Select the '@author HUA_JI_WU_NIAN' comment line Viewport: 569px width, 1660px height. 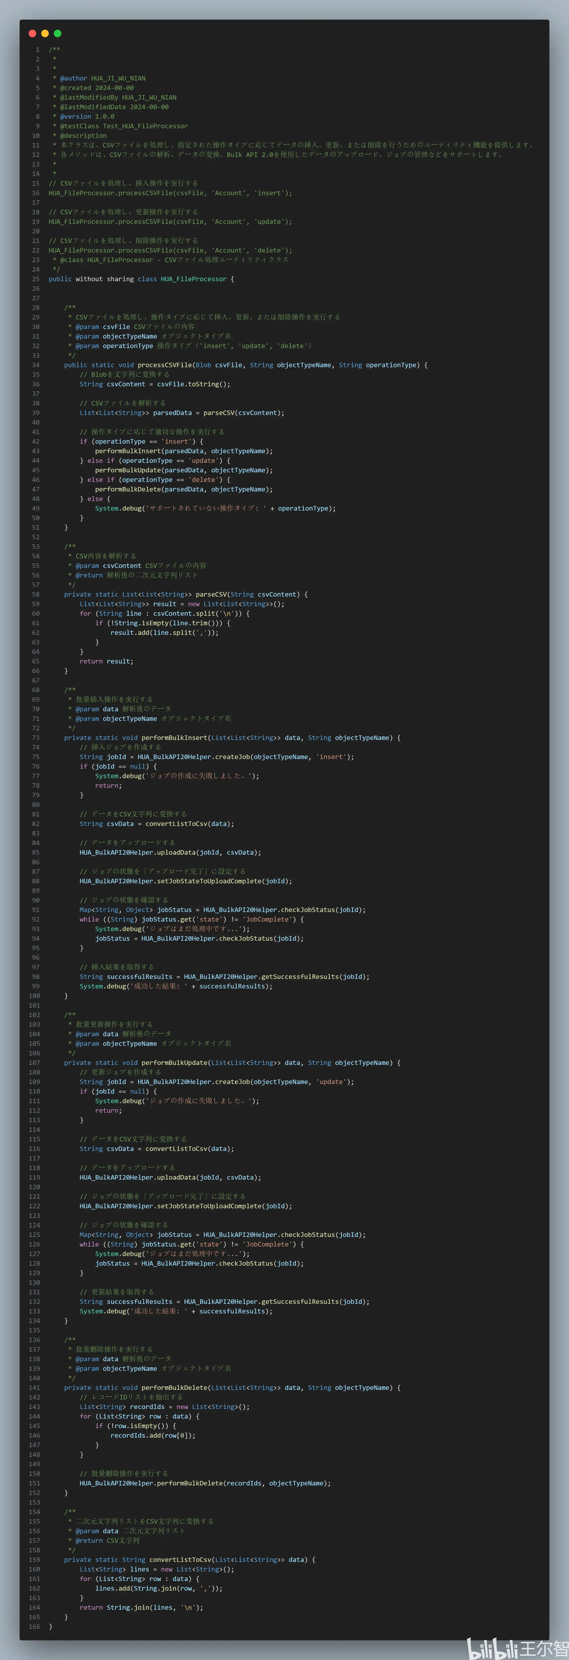point(99,79)
